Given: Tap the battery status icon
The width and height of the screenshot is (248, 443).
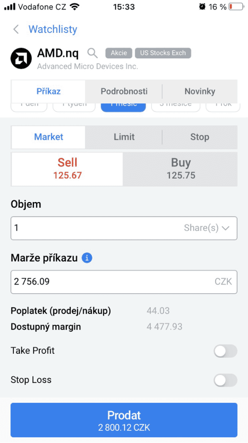Looking at the screenshot, I should point(236,6).
